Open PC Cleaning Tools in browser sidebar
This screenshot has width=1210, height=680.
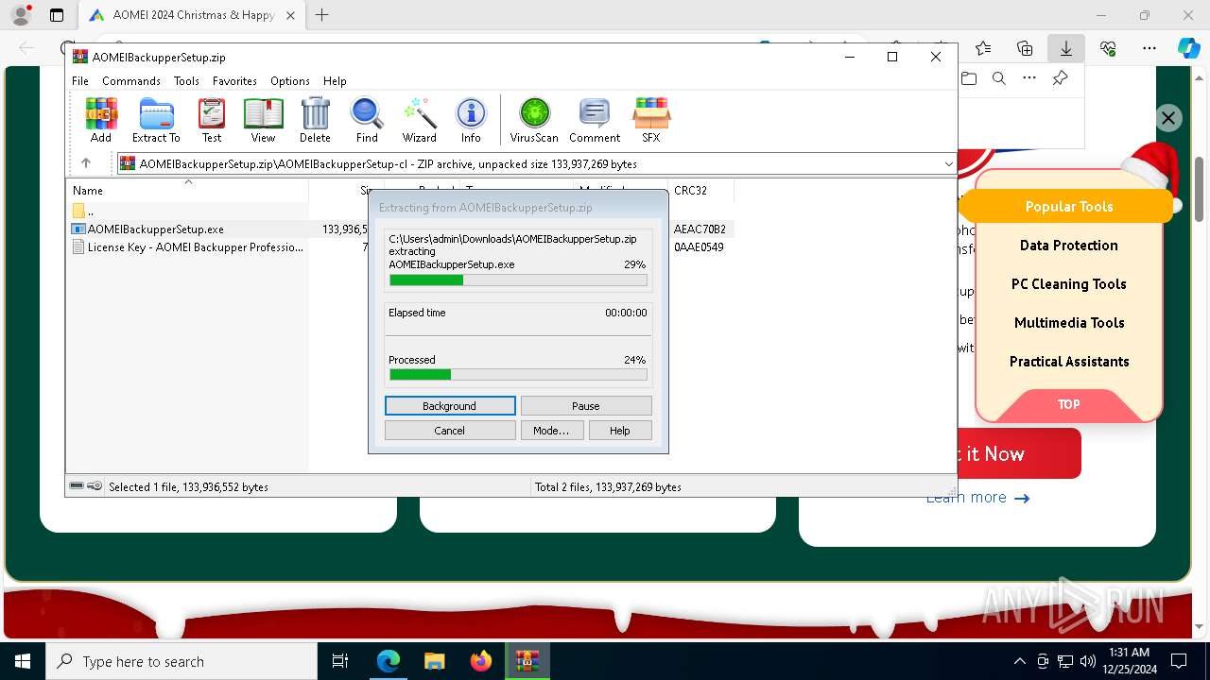click(1069, 284)
